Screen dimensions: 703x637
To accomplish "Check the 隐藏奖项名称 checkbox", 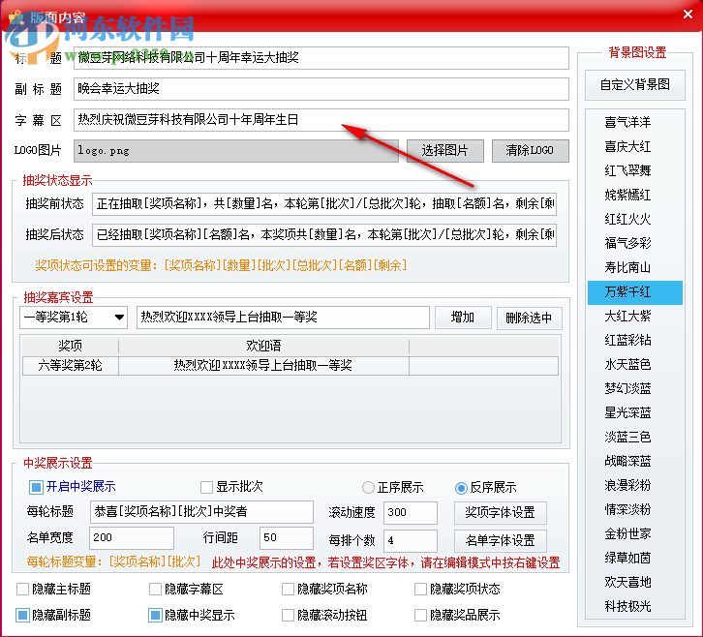I will [x=288, y=589].
